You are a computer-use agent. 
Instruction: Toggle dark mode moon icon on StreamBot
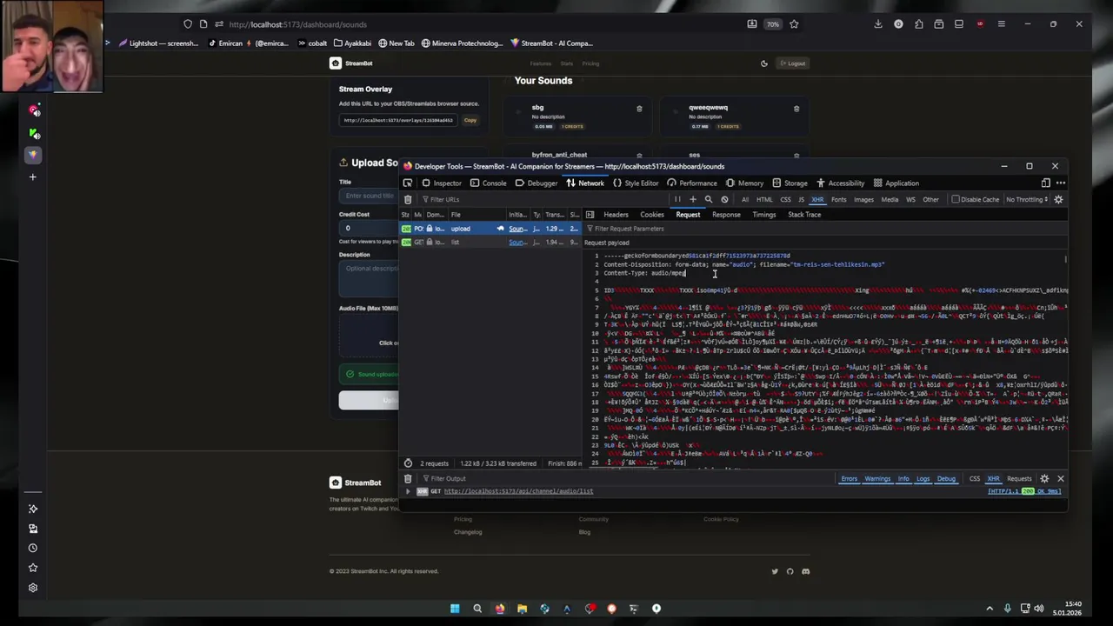tap(763, 63)
